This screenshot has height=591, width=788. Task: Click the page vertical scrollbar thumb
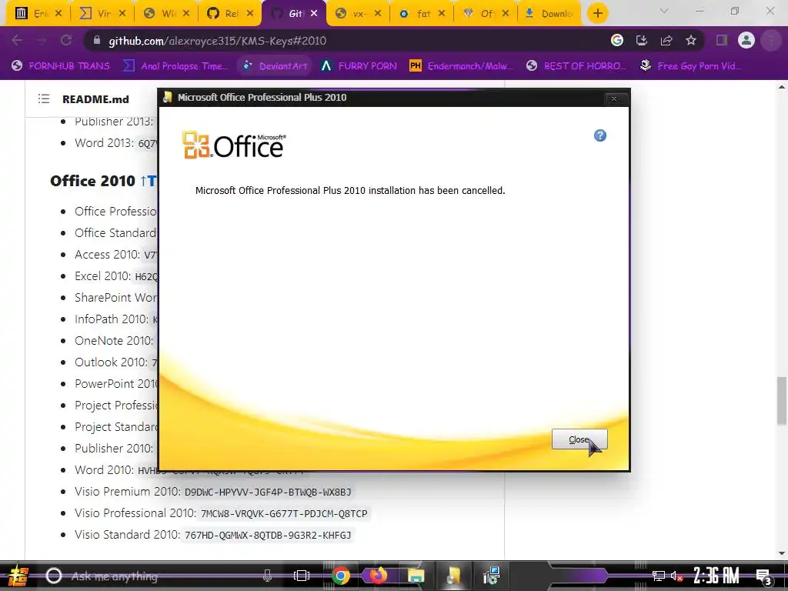782,400
